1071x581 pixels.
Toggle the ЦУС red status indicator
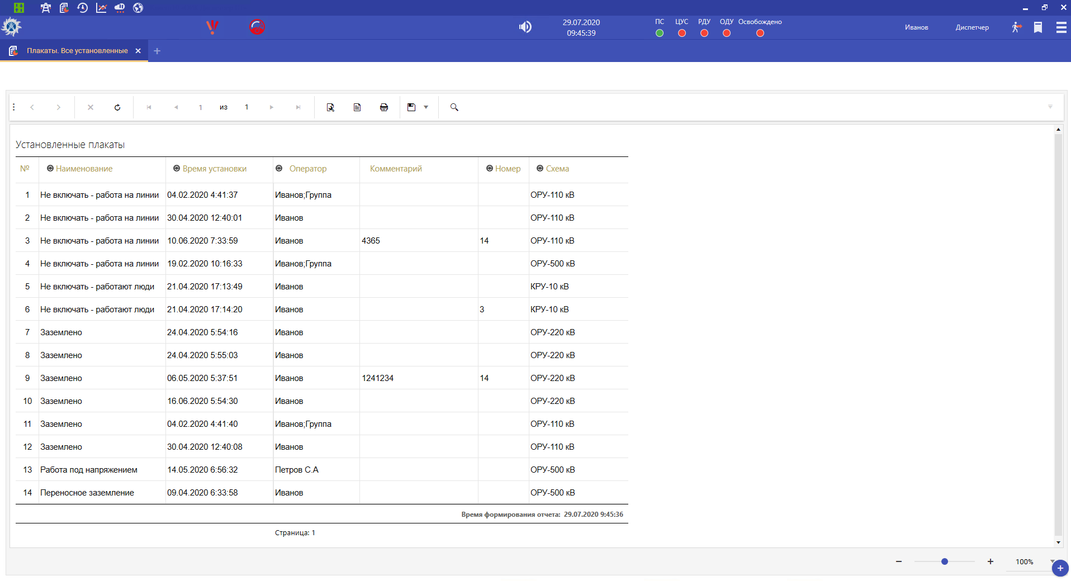(682, 33)
